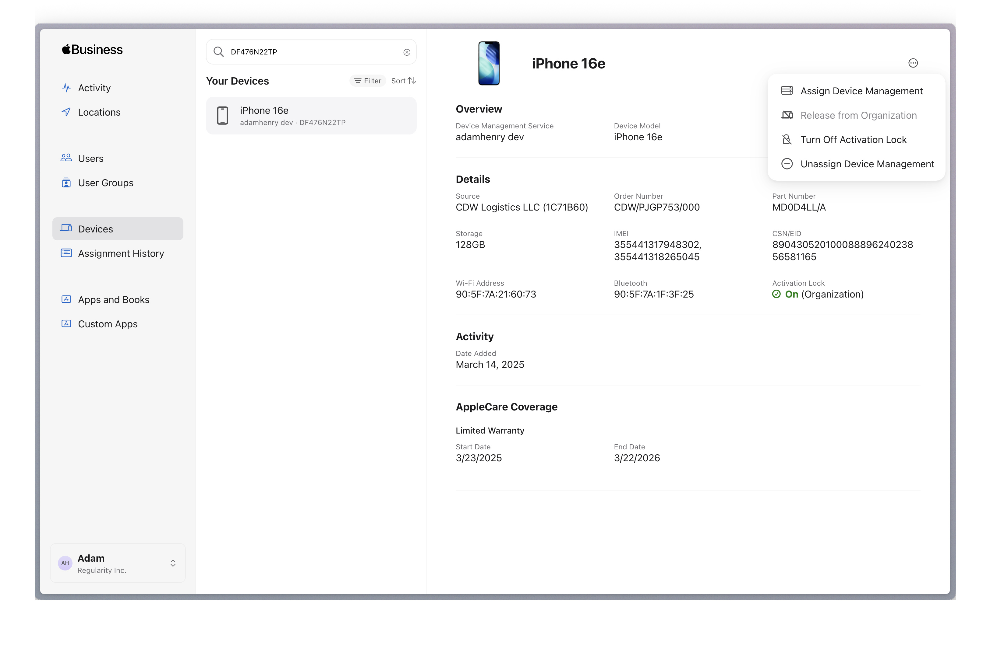Clear the search field text
The image size is (990, 645).
pos(406,52)
